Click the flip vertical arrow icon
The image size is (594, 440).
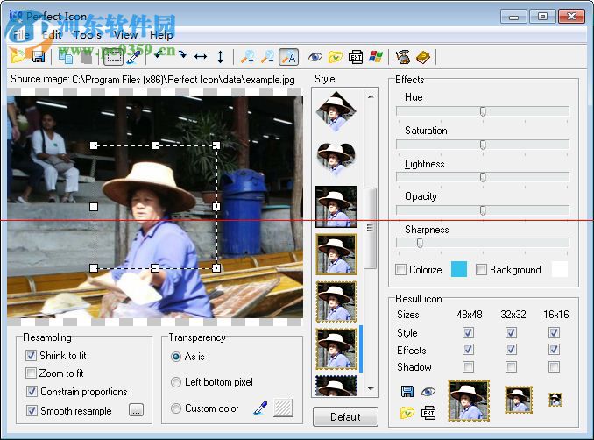pos(220,57)
